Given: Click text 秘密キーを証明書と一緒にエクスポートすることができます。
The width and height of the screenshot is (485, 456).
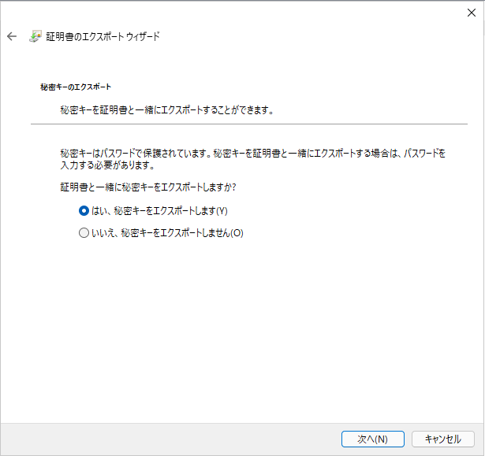Looking at the screenshot, I should tap(167, 110).
